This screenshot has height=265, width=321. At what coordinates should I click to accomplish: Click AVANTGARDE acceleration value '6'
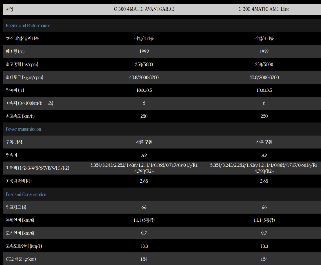pos(144,103)
